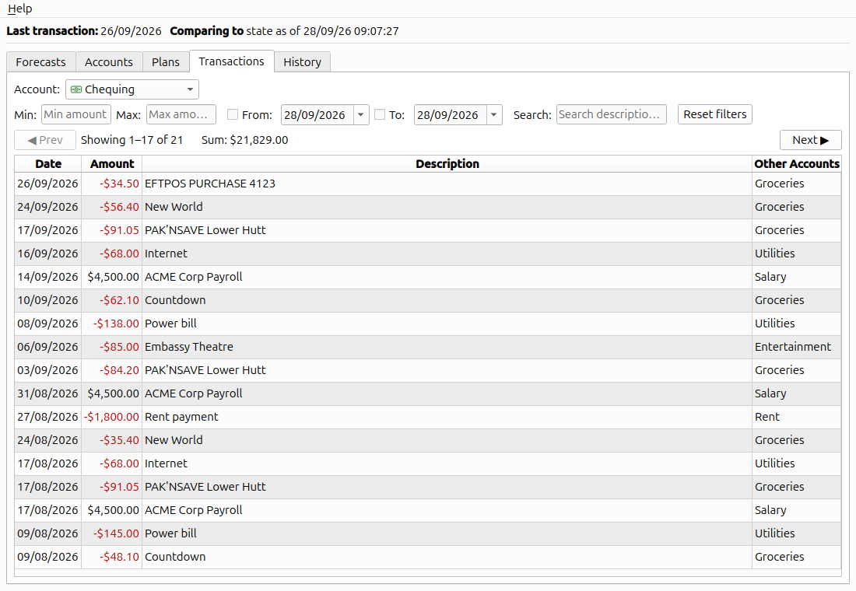Expand the From date picker arrow
The width and height of the screenshot is (856, 591).
[361, 115]
